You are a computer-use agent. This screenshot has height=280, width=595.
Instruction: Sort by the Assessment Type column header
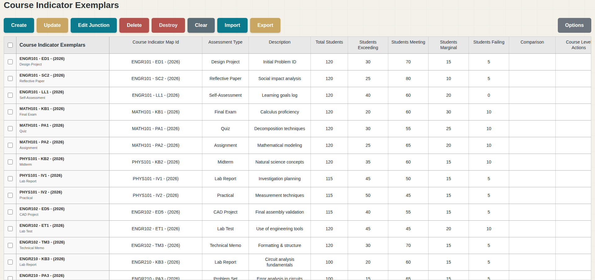click(225, 42)
